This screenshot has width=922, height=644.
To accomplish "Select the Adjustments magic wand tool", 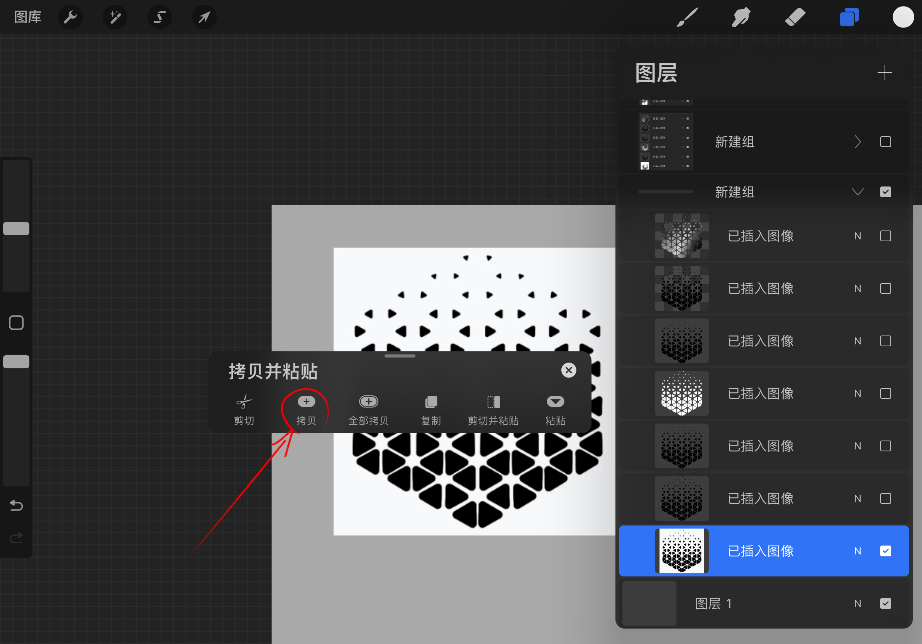I will tap(115, 17).
